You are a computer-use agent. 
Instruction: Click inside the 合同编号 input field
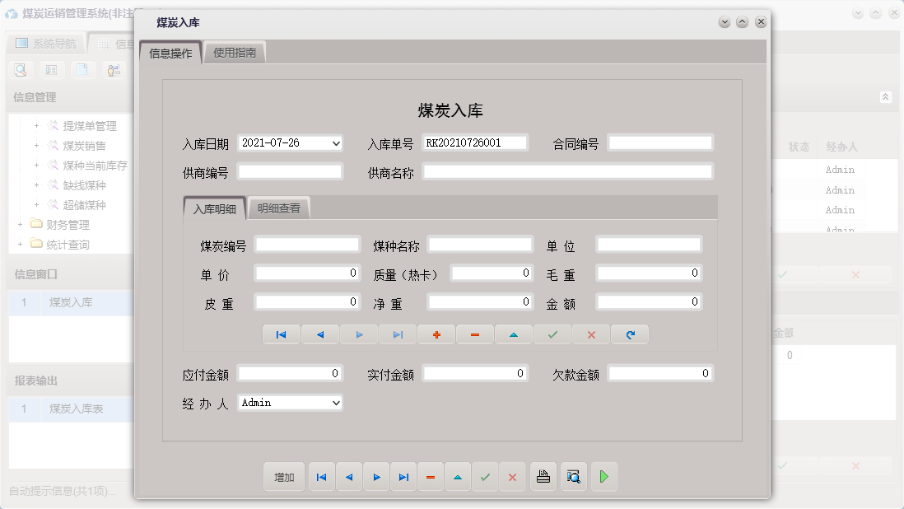[659, 142]
